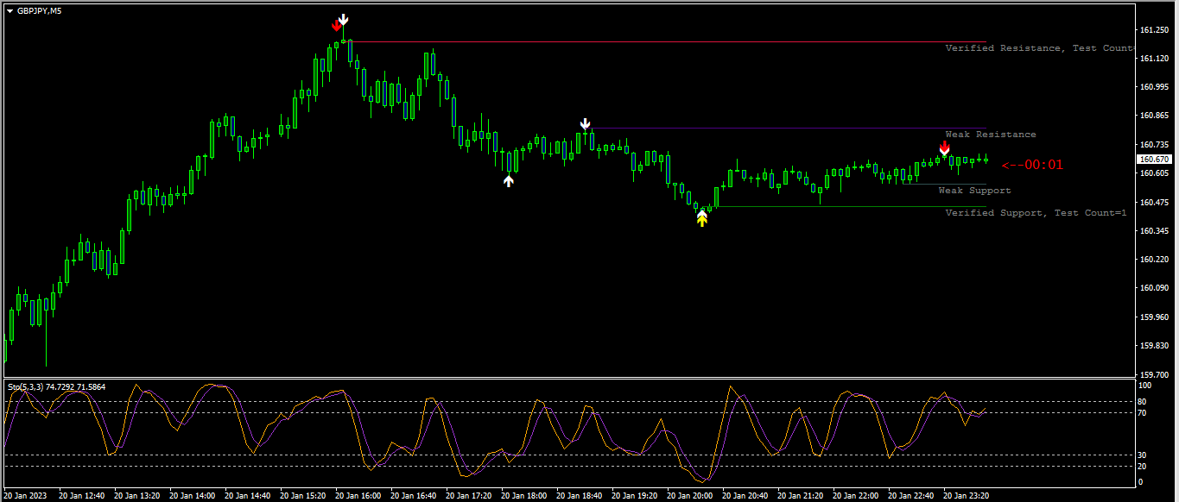This screenshot has width=1179, height=502.
Task: Click the '20 Jan 16:00' time label
Action: [x=358, y=496]
